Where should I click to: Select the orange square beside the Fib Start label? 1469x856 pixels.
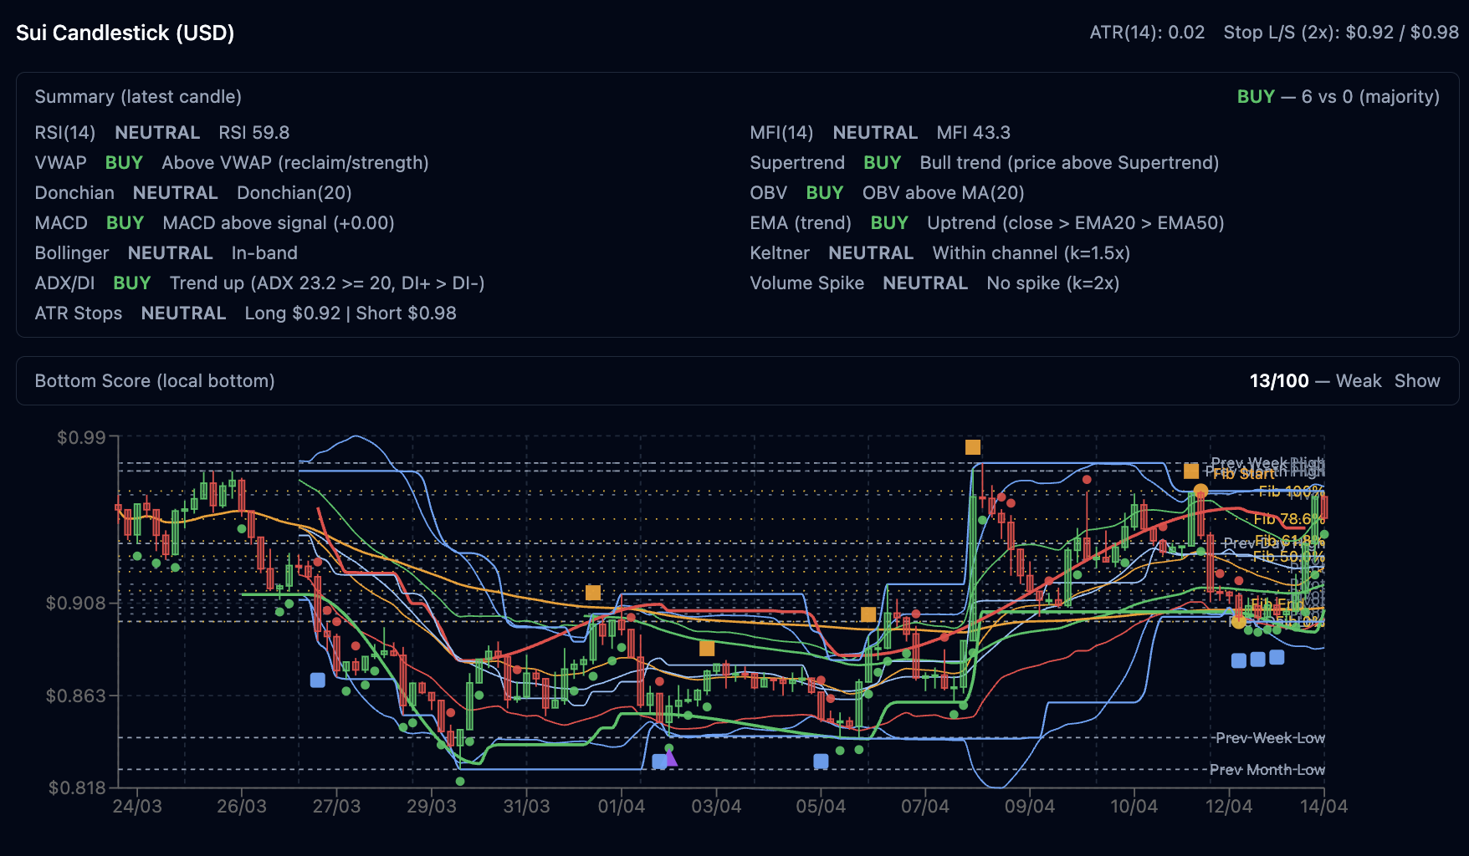(1191, 471)
